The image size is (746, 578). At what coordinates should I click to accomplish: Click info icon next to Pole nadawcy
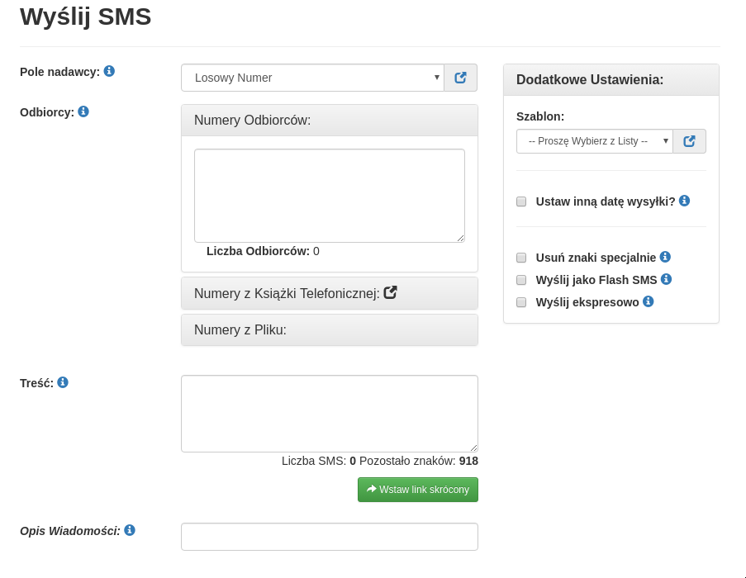coord(109,71)
